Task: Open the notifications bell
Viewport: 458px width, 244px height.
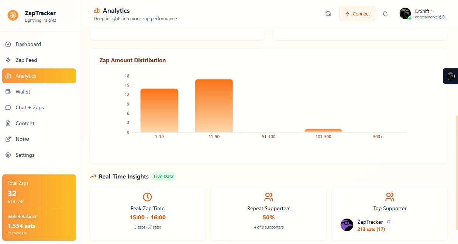Action: pos(385,14)
